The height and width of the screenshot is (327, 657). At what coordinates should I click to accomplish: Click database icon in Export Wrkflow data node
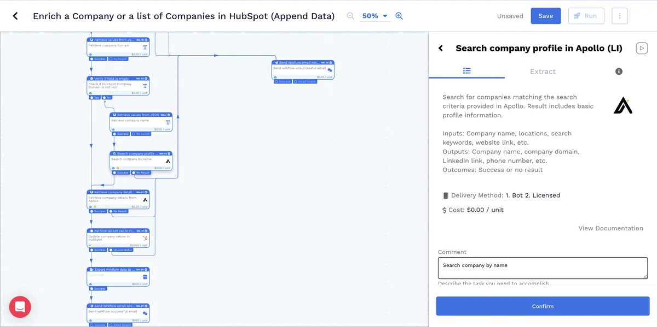145,277
